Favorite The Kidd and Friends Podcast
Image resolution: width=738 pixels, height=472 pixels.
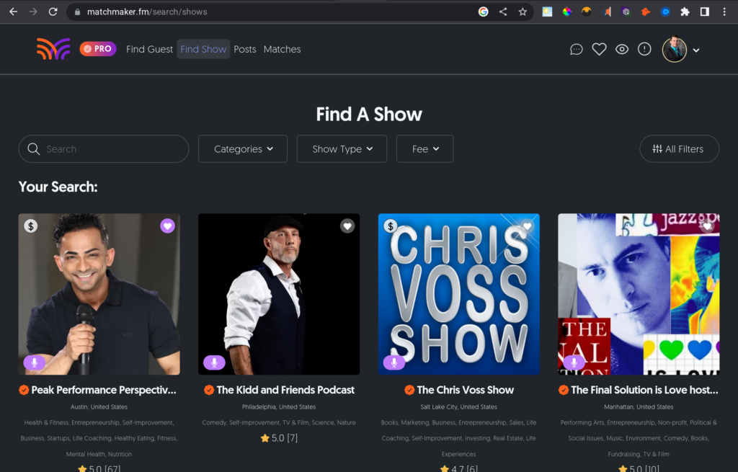[x=347, y=226]
